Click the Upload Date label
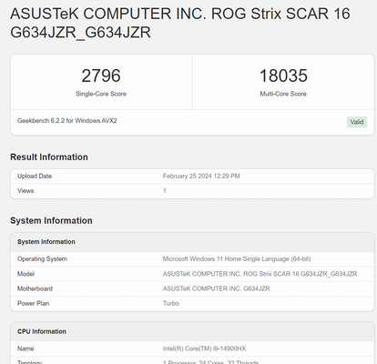The height and width of the screenshot is (364, 377). tap(35, 177)
